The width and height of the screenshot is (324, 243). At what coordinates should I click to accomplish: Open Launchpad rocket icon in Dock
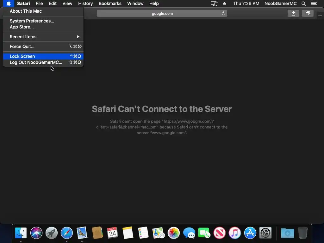(52, 233)
